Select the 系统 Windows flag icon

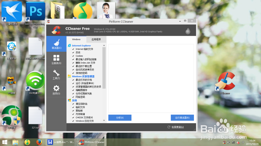point(69,100)
